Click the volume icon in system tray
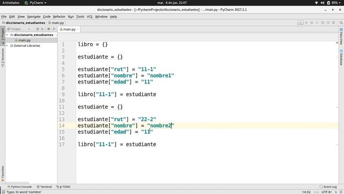Screen dimensions: 344x194 coord(322,3)
